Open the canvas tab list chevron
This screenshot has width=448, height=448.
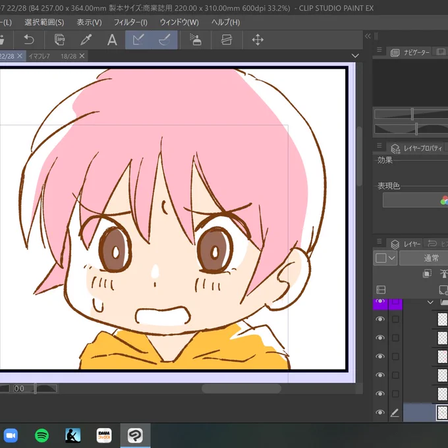click(x=355, y=56)
